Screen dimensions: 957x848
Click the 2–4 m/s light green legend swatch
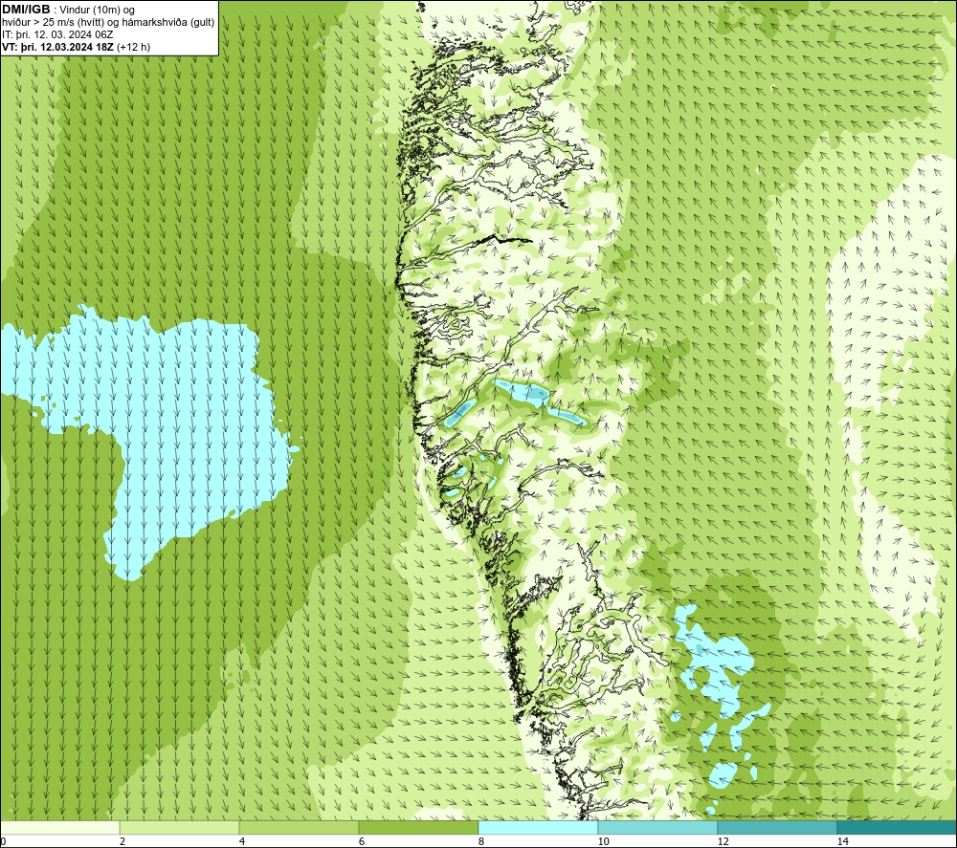180,827
